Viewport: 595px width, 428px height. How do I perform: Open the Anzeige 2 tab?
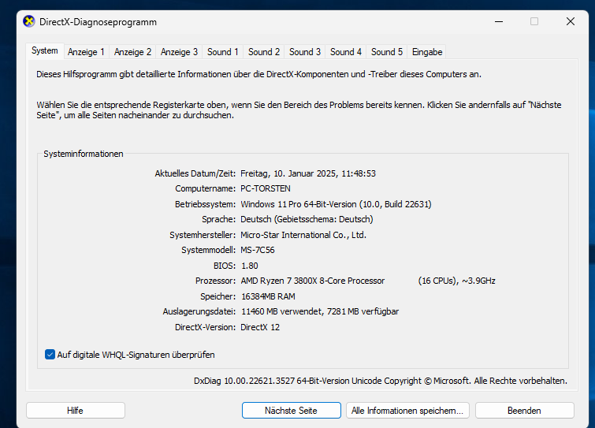click(133, 52)
